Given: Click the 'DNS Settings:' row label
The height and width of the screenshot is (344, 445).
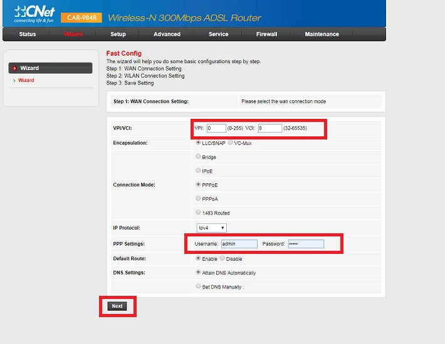Looking at the screenshot, I should click(129, 273).
